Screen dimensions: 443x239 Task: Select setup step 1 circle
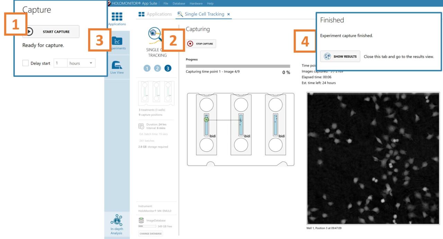pyautogui.click(x=147, y=68)
